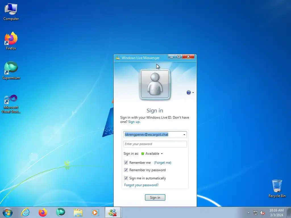
Task: Click the Forgot your password link
Action: pos(141,185)
